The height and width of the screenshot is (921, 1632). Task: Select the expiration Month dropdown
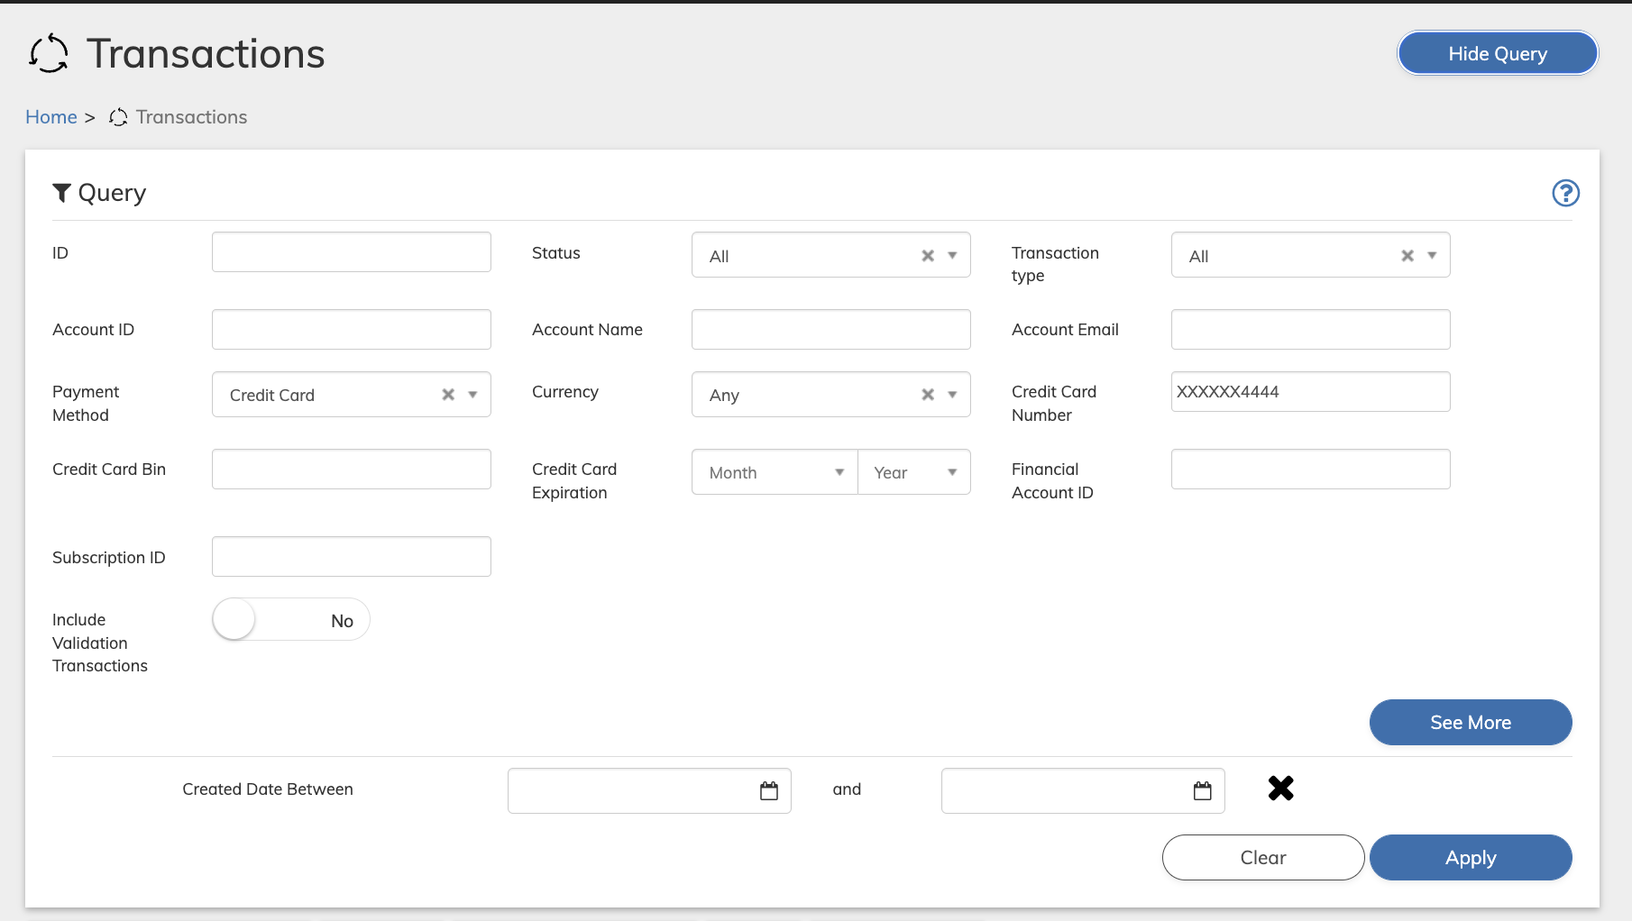click(x=775, y=472)
